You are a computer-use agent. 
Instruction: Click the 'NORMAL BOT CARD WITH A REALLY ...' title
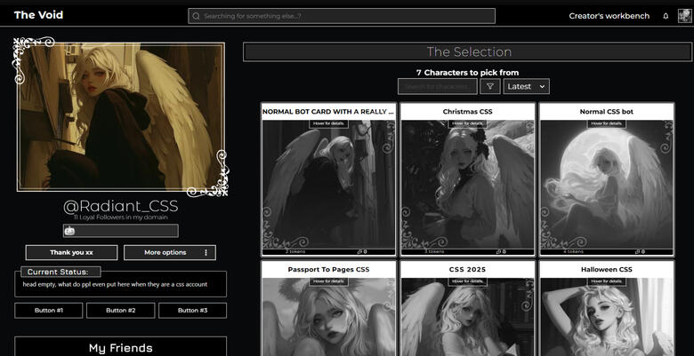pos(328,112)
